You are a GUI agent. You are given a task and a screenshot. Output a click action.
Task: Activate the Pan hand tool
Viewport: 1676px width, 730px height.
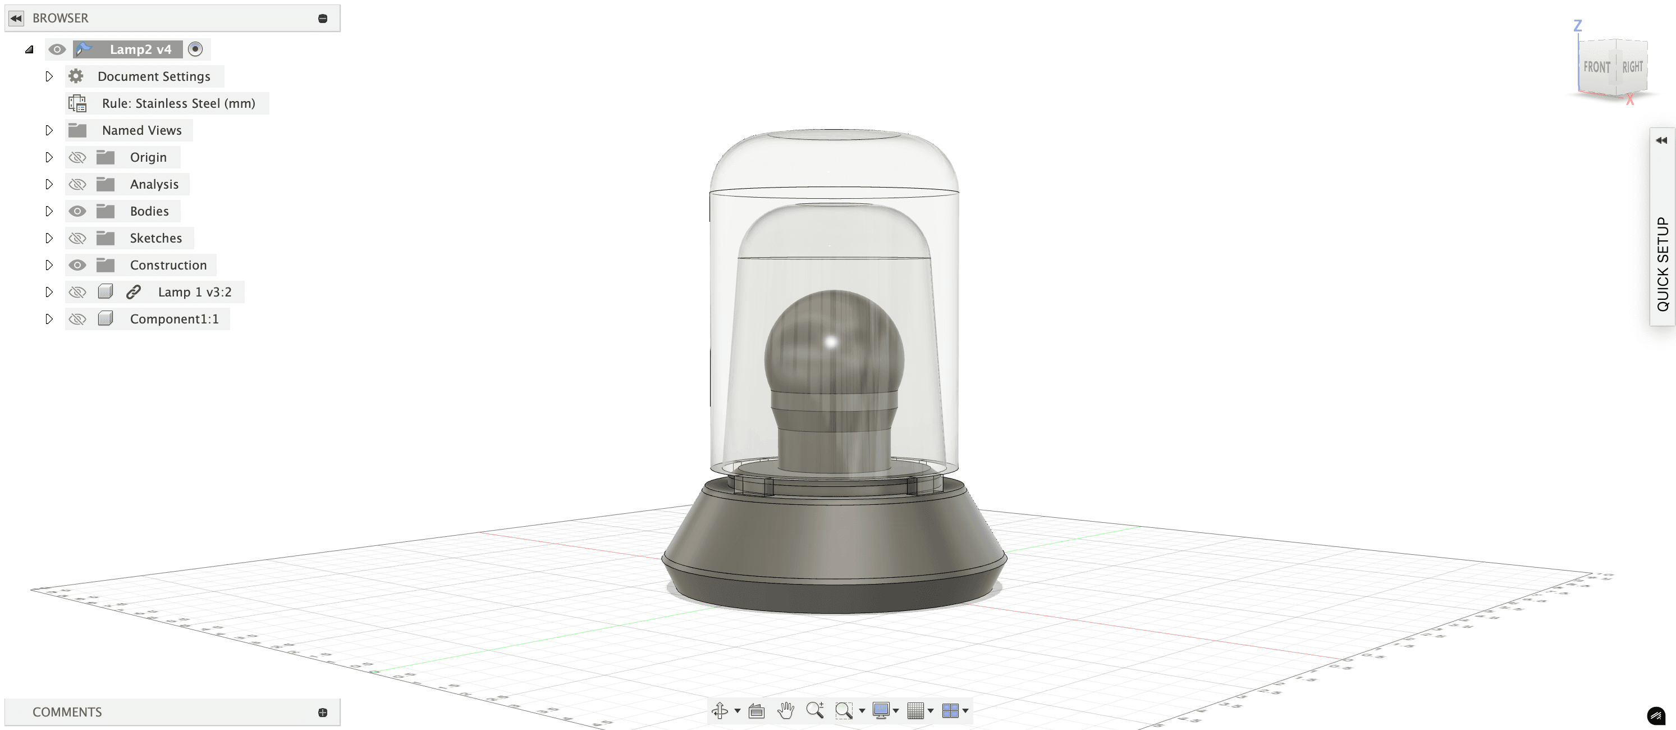coord(786,710)
